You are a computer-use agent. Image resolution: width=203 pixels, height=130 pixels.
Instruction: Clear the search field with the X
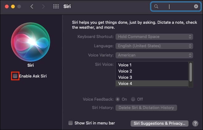(x=196, y=6)
